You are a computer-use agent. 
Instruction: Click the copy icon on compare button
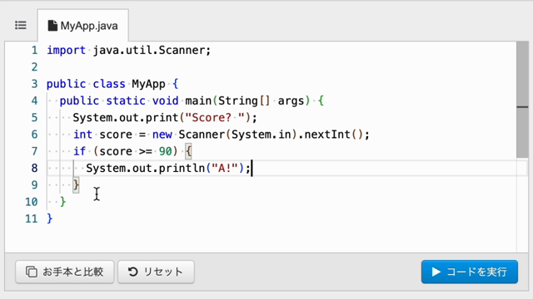pos(32,272)
